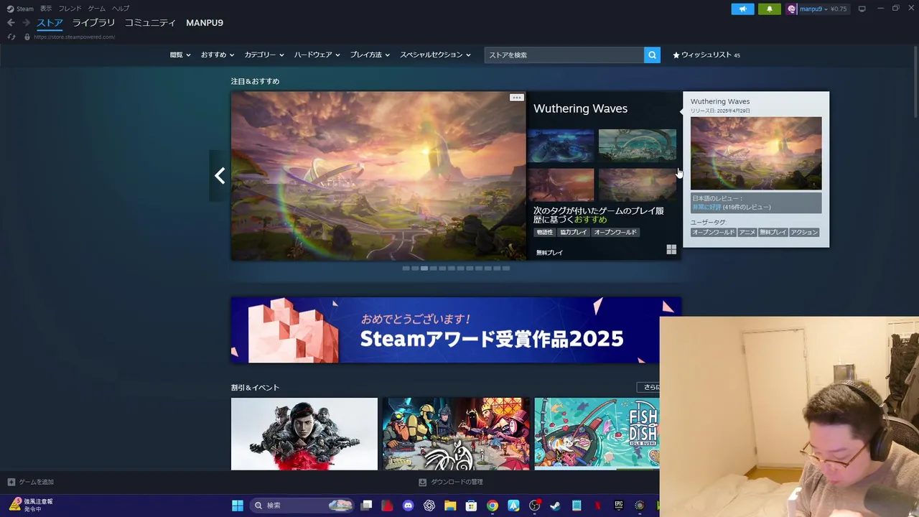Open the ゲーム menu
The height and width of the screenshot is (517, 919).
[96, 9]
